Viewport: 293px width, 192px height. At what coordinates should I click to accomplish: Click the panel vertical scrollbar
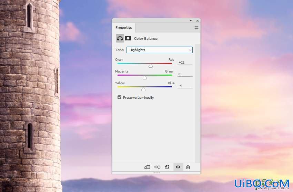[x=197, y=103]
